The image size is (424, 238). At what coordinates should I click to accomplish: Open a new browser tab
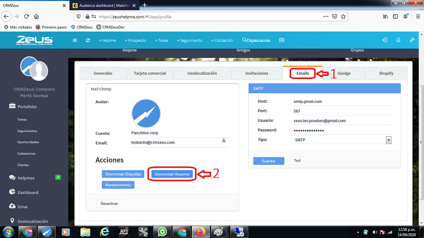[145, 5]
